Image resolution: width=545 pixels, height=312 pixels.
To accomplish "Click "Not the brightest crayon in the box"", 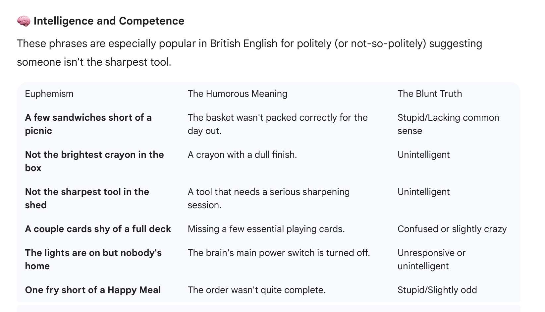I will point(94,161).
